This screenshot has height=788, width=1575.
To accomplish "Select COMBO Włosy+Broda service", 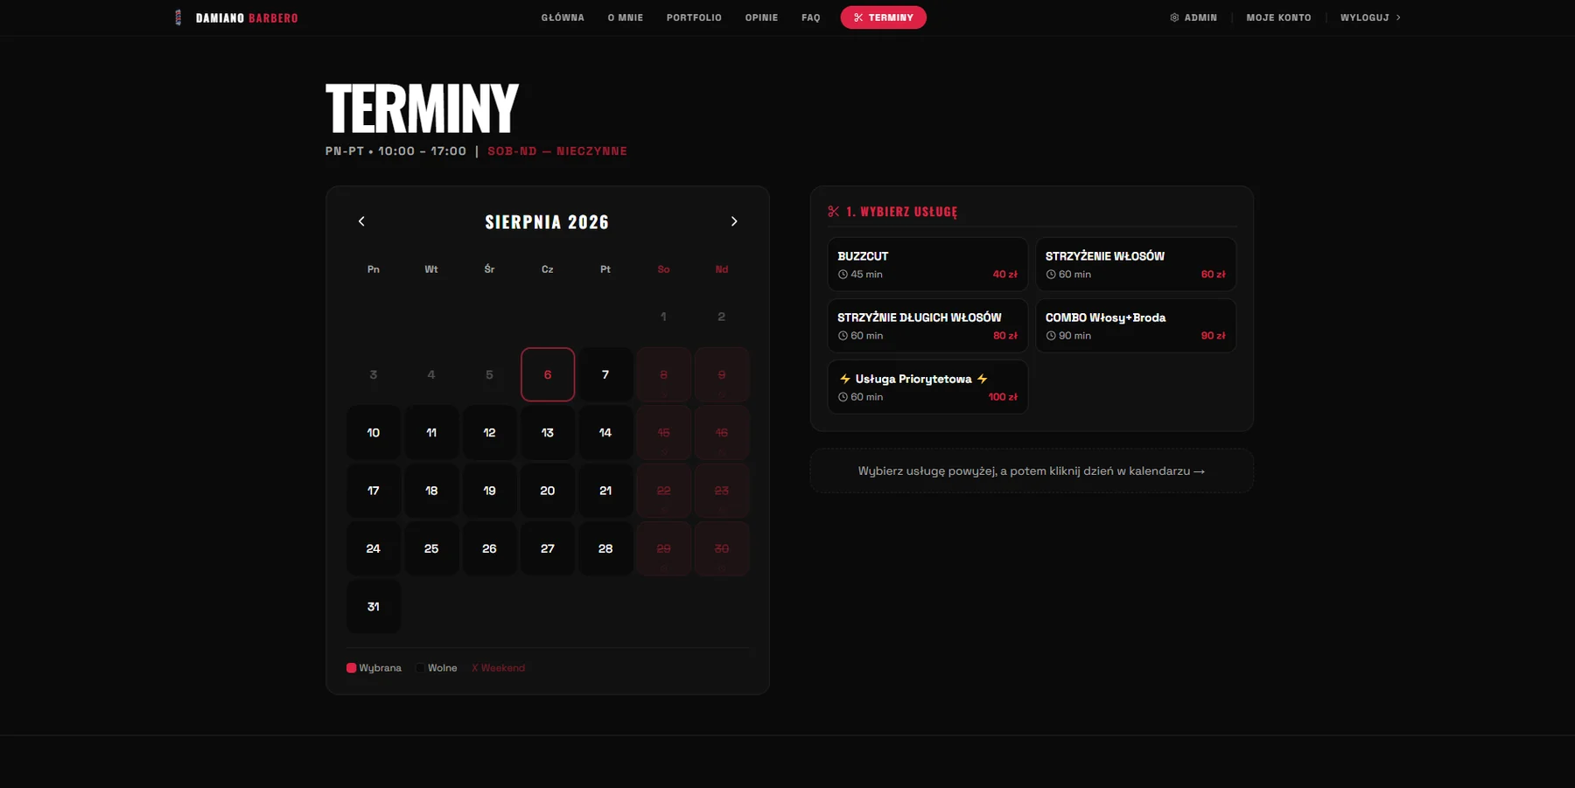I will [1136, 325].
